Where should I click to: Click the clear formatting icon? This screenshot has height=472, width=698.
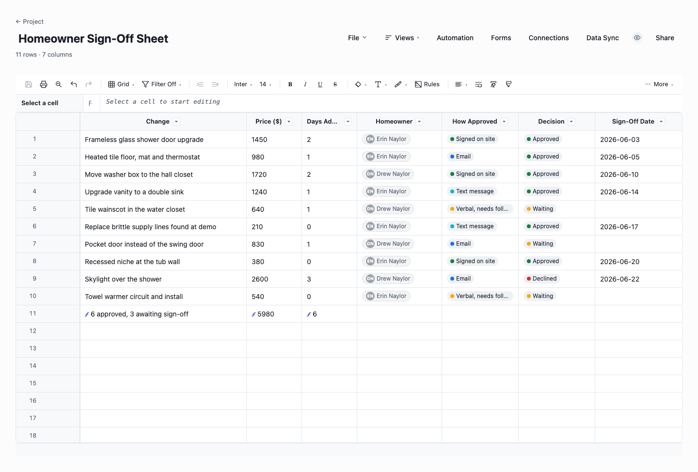493,84
